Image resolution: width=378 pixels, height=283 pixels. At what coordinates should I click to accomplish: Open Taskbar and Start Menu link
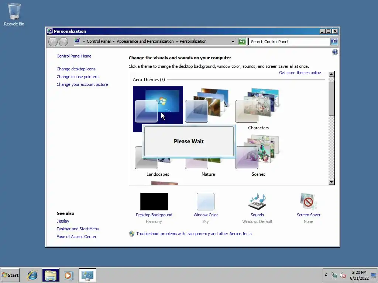78,229
